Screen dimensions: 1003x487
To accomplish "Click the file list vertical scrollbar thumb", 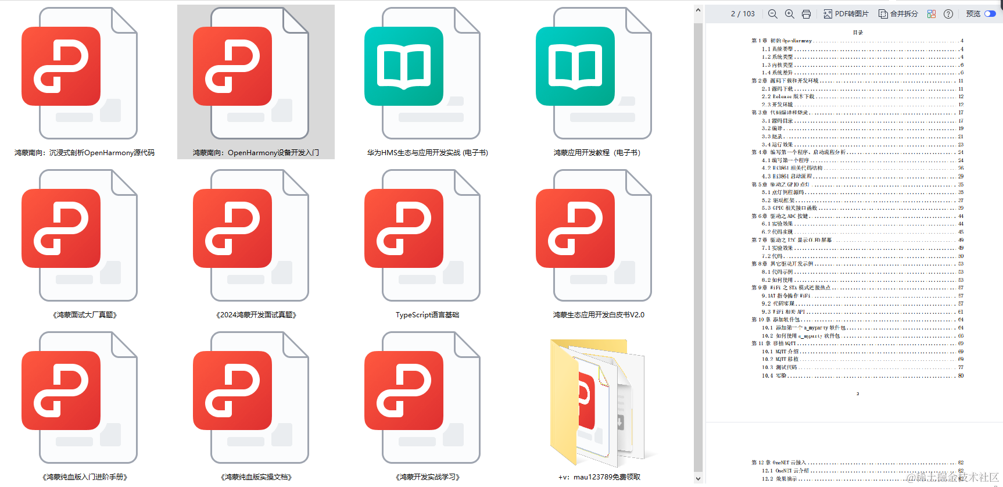I will (698, 249).
